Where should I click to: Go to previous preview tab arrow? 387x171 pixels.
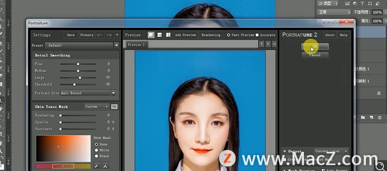pos(262,44)
